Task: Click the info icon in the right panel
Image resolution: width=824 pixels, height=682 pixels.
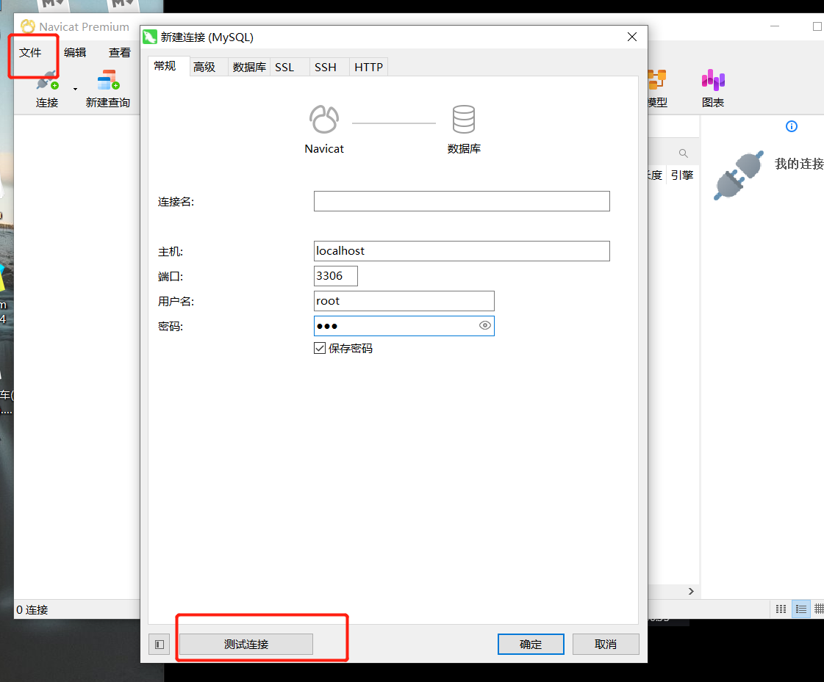Action: tap(792, 126)
